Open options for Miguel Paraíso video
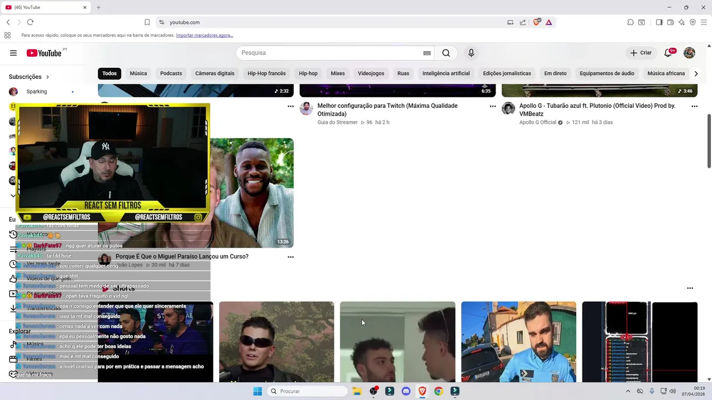 (x=290, y=257)
